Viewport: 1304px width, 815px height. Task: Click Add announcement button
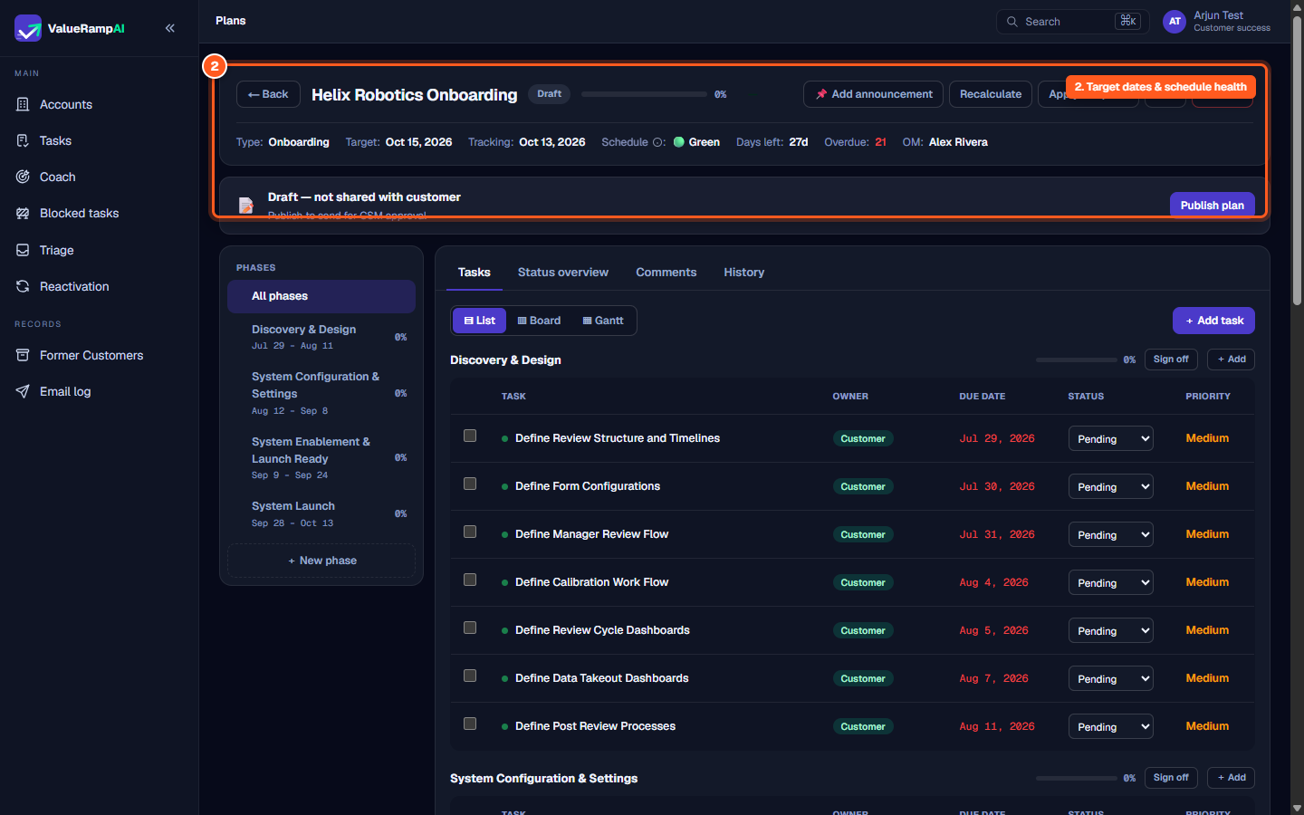[873, 94]
